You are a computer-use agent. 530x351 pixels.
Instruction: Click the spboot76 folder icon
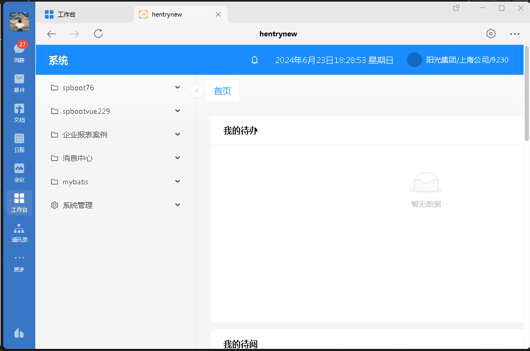(x=55, y=88)
